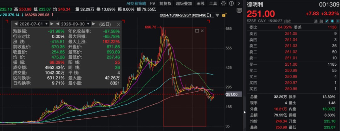340x131 pixels.
Task: Click the small arrow collapsing right panel
Action: (245, 112)
